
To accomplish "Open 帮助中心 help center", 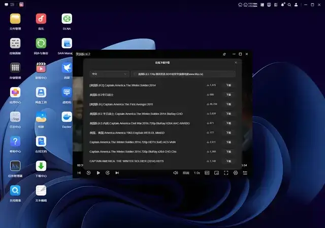I will [15, 141].
